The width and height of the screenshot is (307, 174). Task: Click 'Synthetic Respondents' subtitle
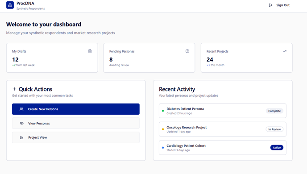(30, 8)
